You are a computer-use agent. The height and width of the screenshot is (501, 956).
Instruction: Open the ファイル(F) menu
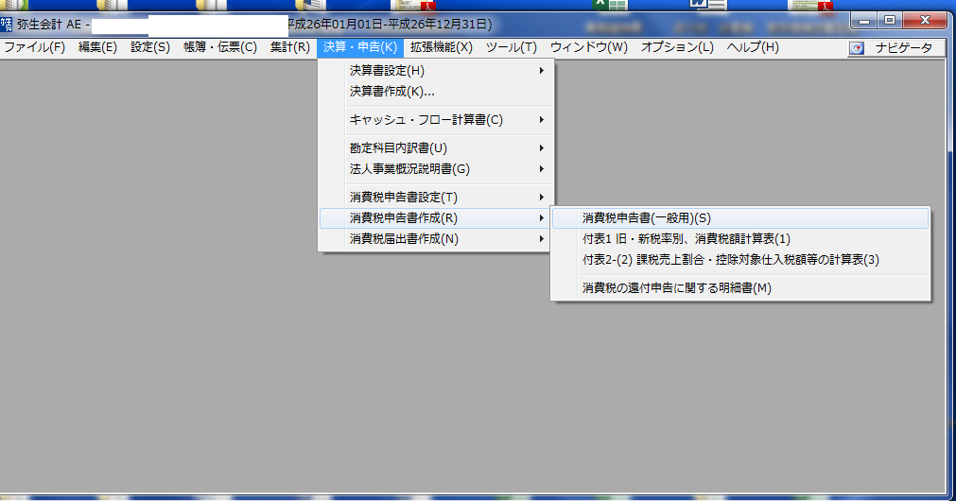click(35, 47)
